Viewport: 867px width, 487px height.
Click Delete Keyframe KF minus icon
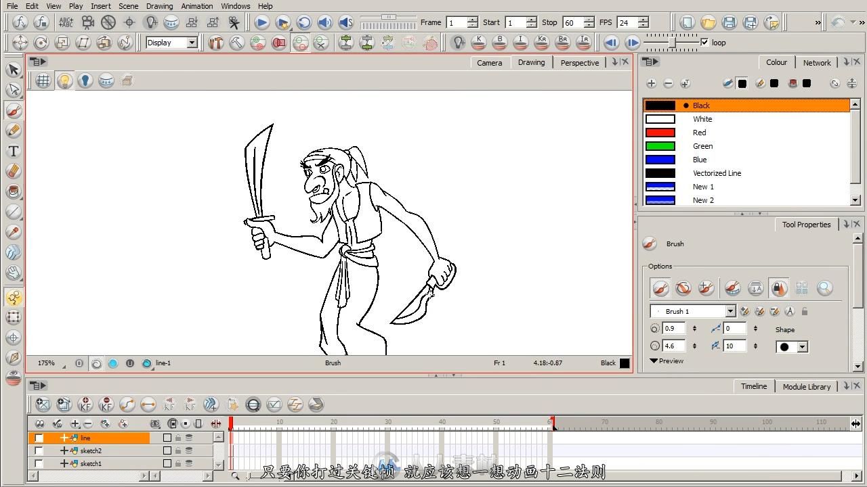106,404
